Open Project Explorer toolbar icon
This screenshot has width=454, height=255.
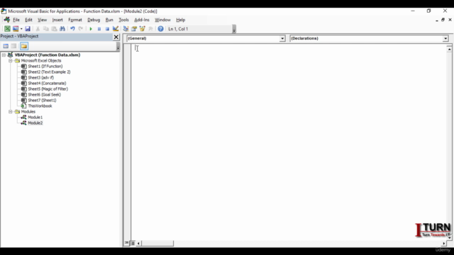tap(126, 28)
